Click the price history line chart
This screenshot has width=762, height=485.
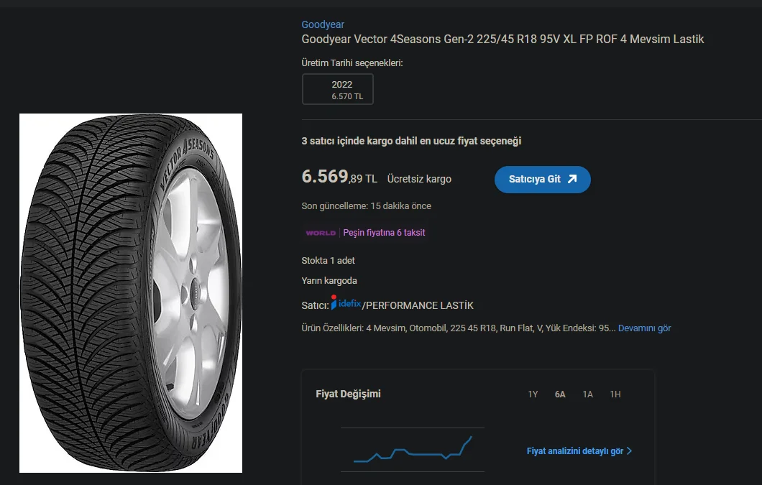tap(413, 450)
